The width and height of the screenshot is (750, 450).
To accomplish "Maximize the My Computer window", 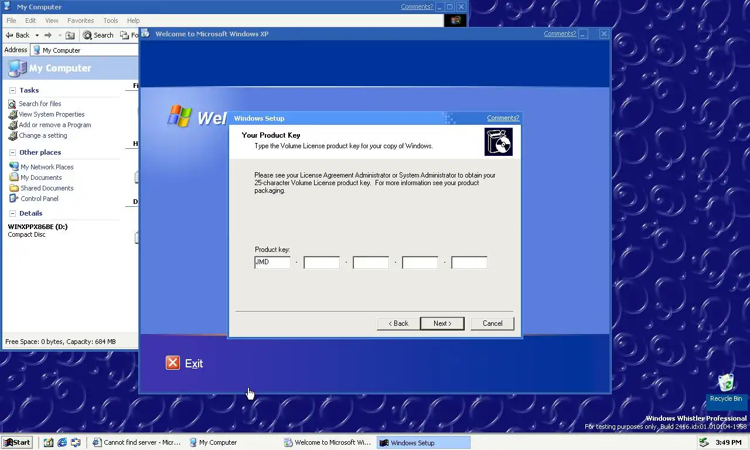I will point(450,7).
